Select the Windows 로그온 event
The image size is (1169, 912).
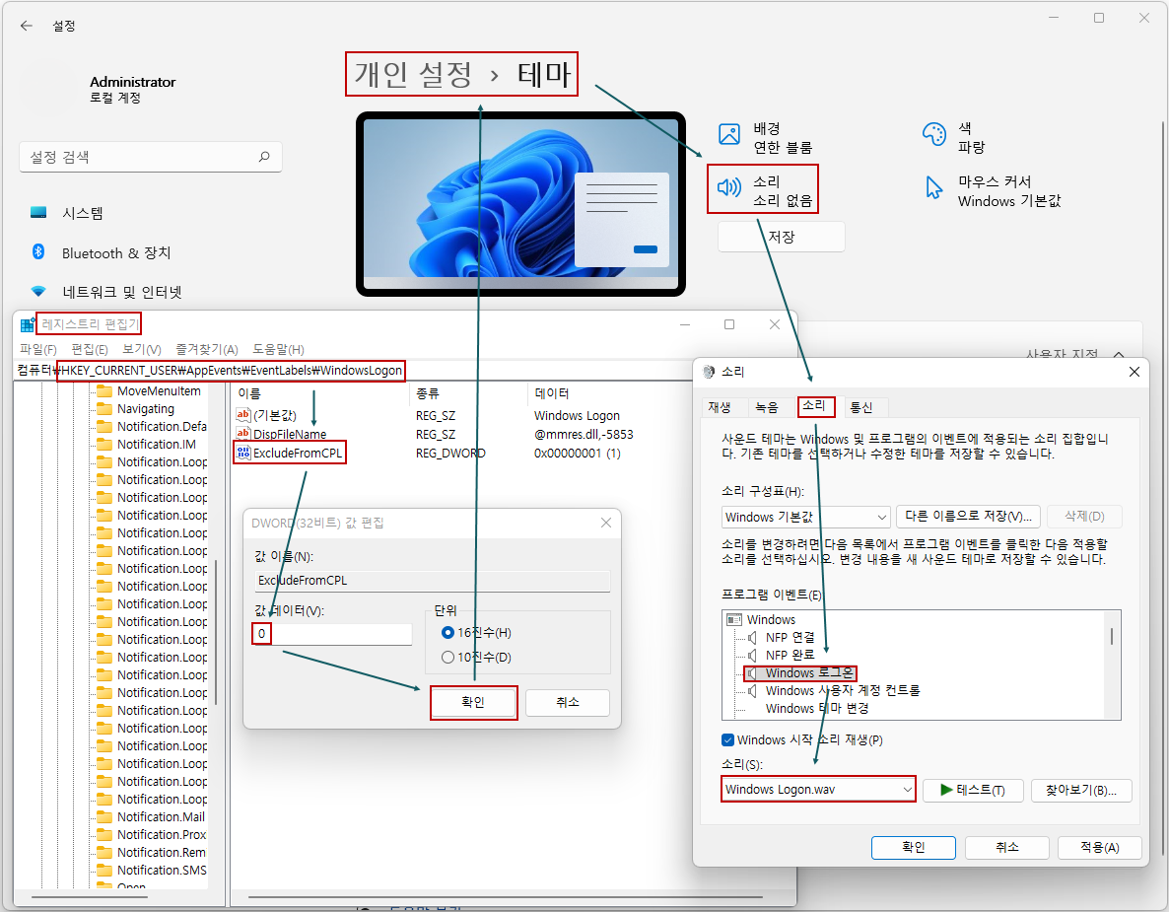[x=809, y=673]
